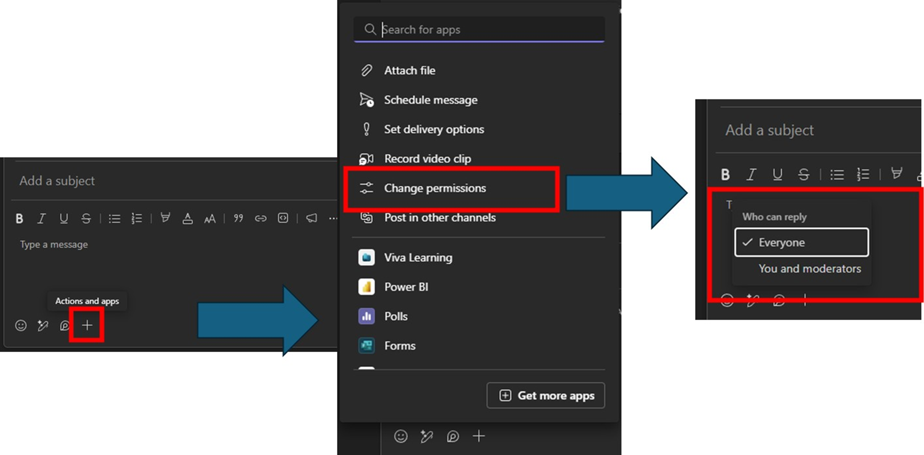Open highlight color in right panel toolbar
The height and width of the screenshot is (455, 924).
pyautogui.click(x=897, y=173)
